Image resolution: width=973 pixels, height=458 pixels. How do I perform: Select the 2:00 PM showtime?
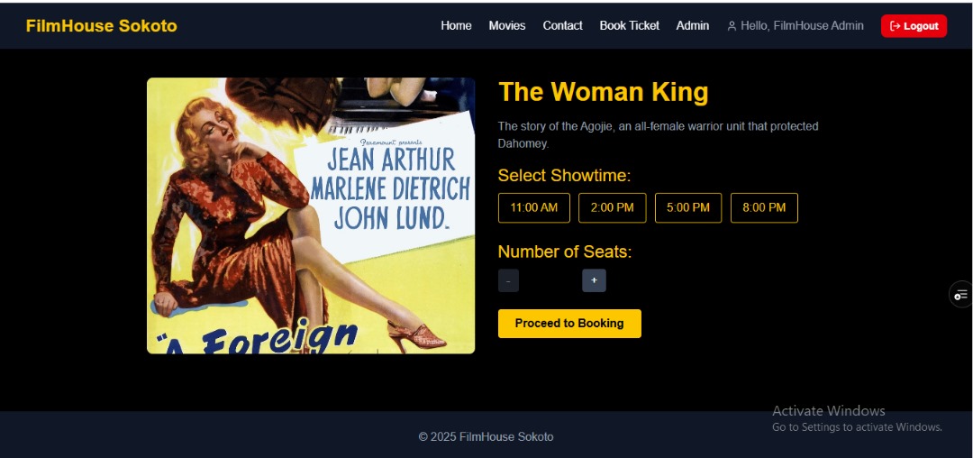(x=613, y=208)
